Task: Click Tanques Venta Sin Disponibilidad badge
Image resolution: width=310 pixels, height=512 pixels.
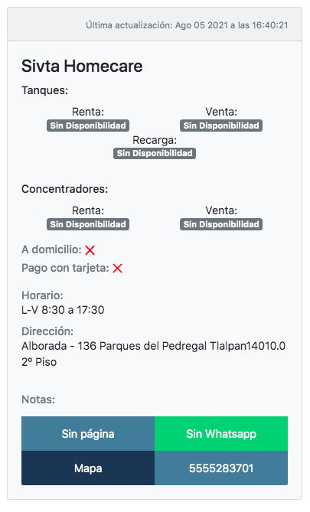Action: click(x=221, y=126)
